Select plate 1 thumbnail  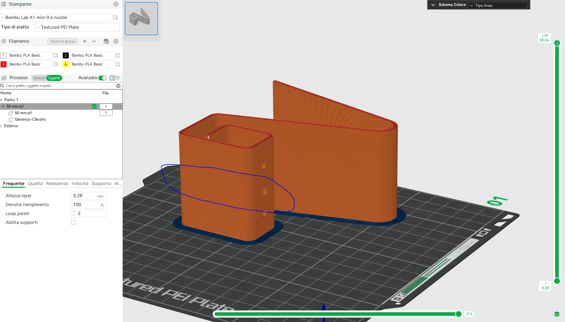coord(141,19)
